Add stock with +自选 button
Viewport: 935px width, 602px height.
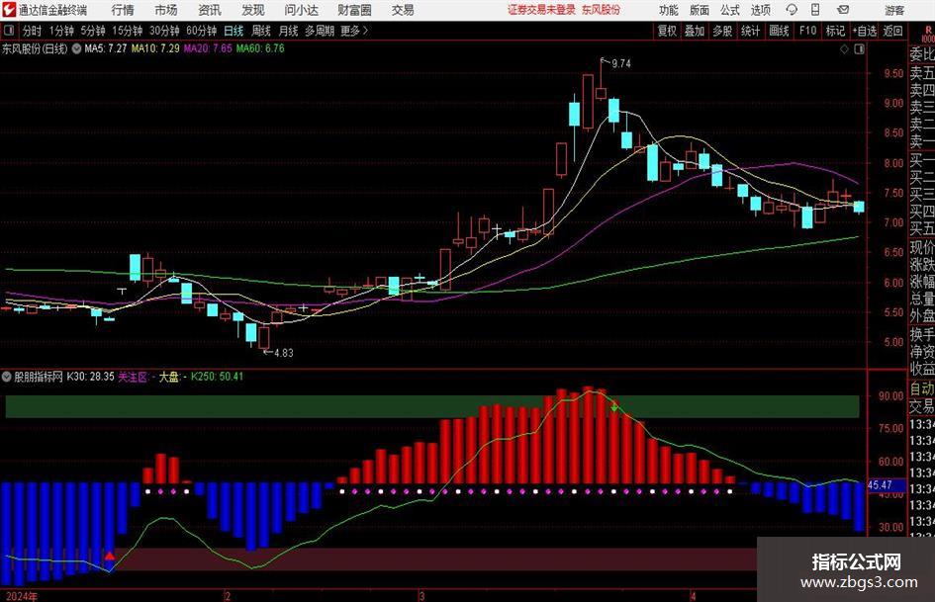pyautogui.click(x=865, y=31)
